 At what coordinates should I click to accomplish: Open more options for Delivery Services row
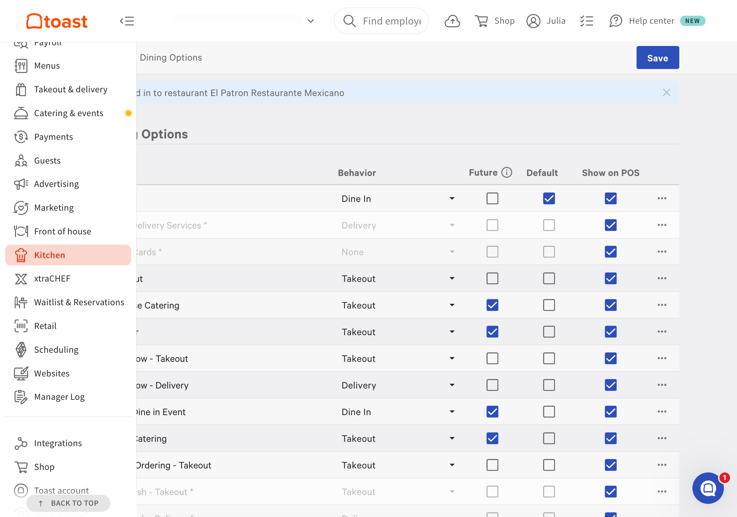[x=662, y=225]
